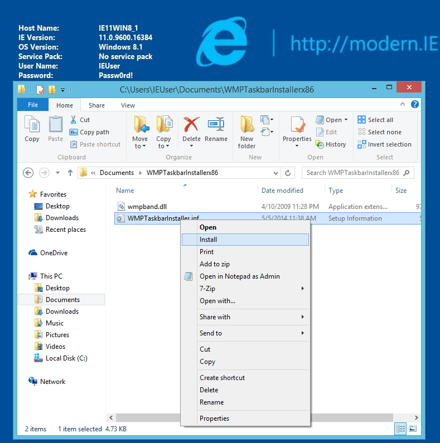Choose Print from context menu

tap(245, 252)
